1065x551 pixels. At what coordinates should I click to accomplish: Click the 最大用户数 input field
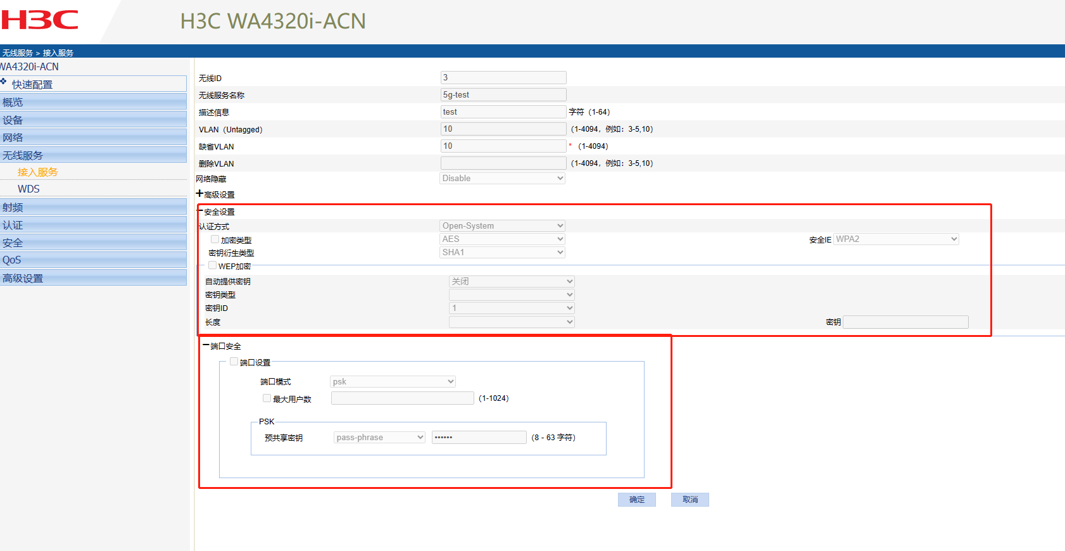403,398
